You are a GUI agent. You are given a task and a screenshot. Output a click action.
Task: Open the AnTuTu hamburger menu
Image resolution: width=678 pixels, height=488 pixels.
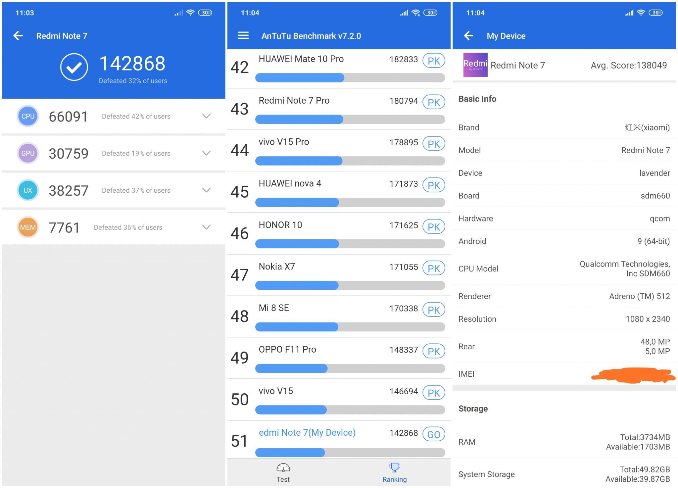pos(243,35)
